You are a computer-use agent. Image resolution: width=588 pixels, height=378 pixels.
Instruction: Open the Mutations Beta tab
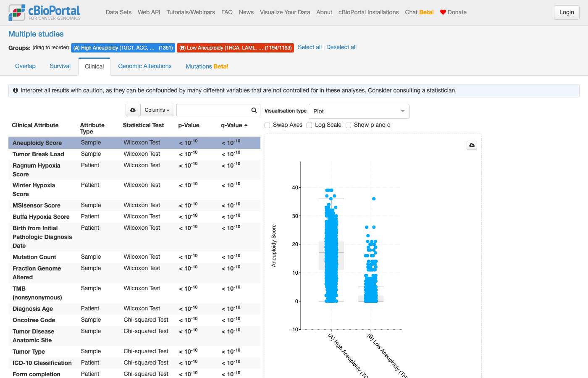207,66
